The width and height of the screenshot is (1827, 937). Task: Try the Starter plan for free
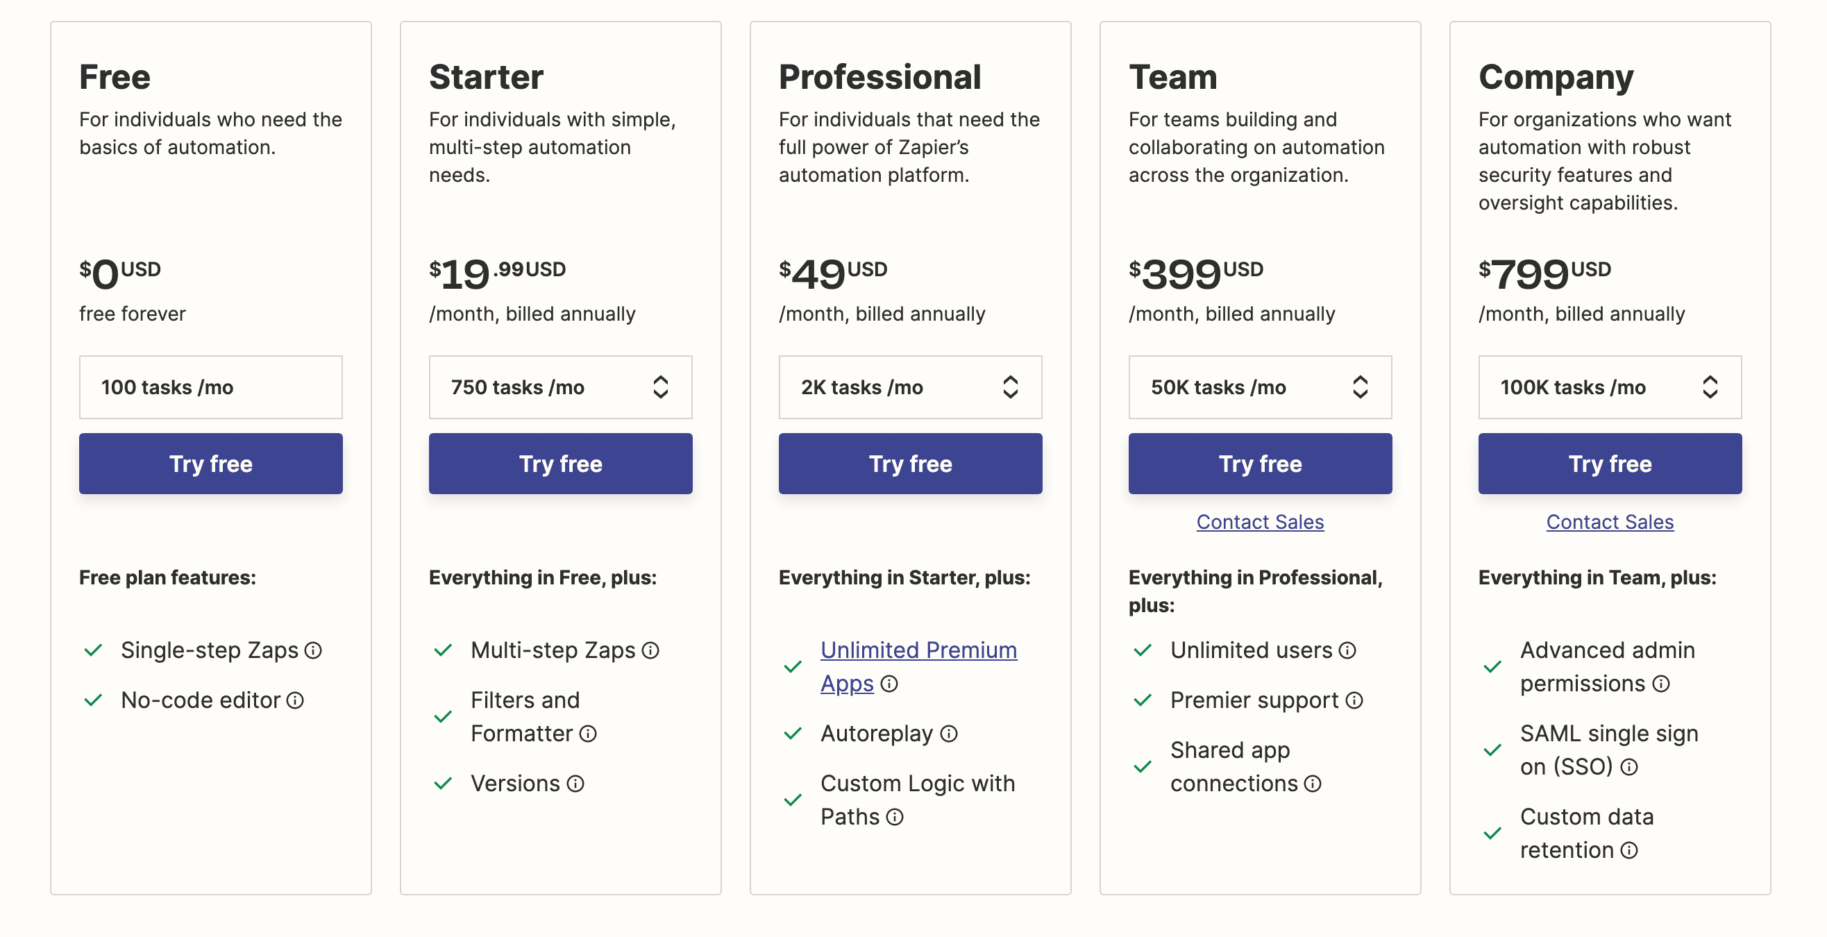(560, 463)
